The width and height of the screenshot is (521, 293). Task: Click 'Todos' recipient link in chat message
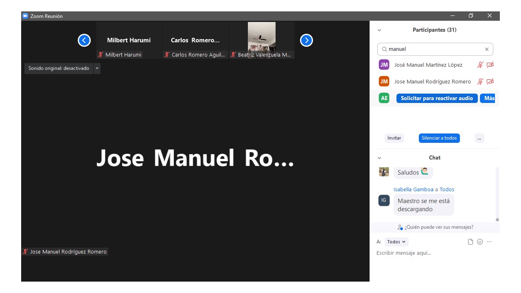coord(447,190)
